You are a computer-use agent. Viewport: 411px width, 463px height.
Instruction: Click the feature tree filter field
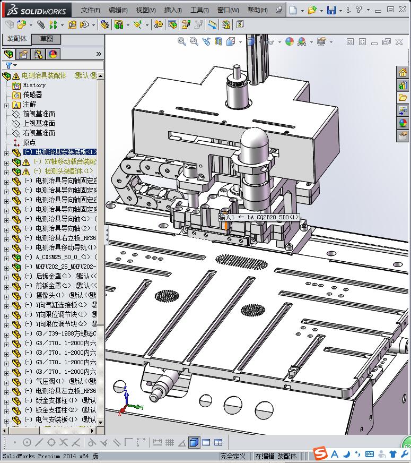click(53, 65)
